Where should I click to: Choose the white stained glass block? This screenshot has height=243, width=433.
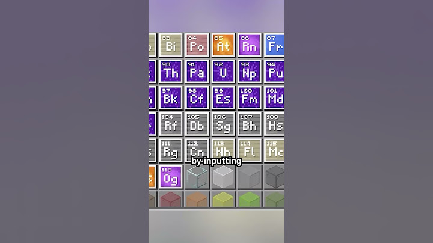click(x=223, y=177)
